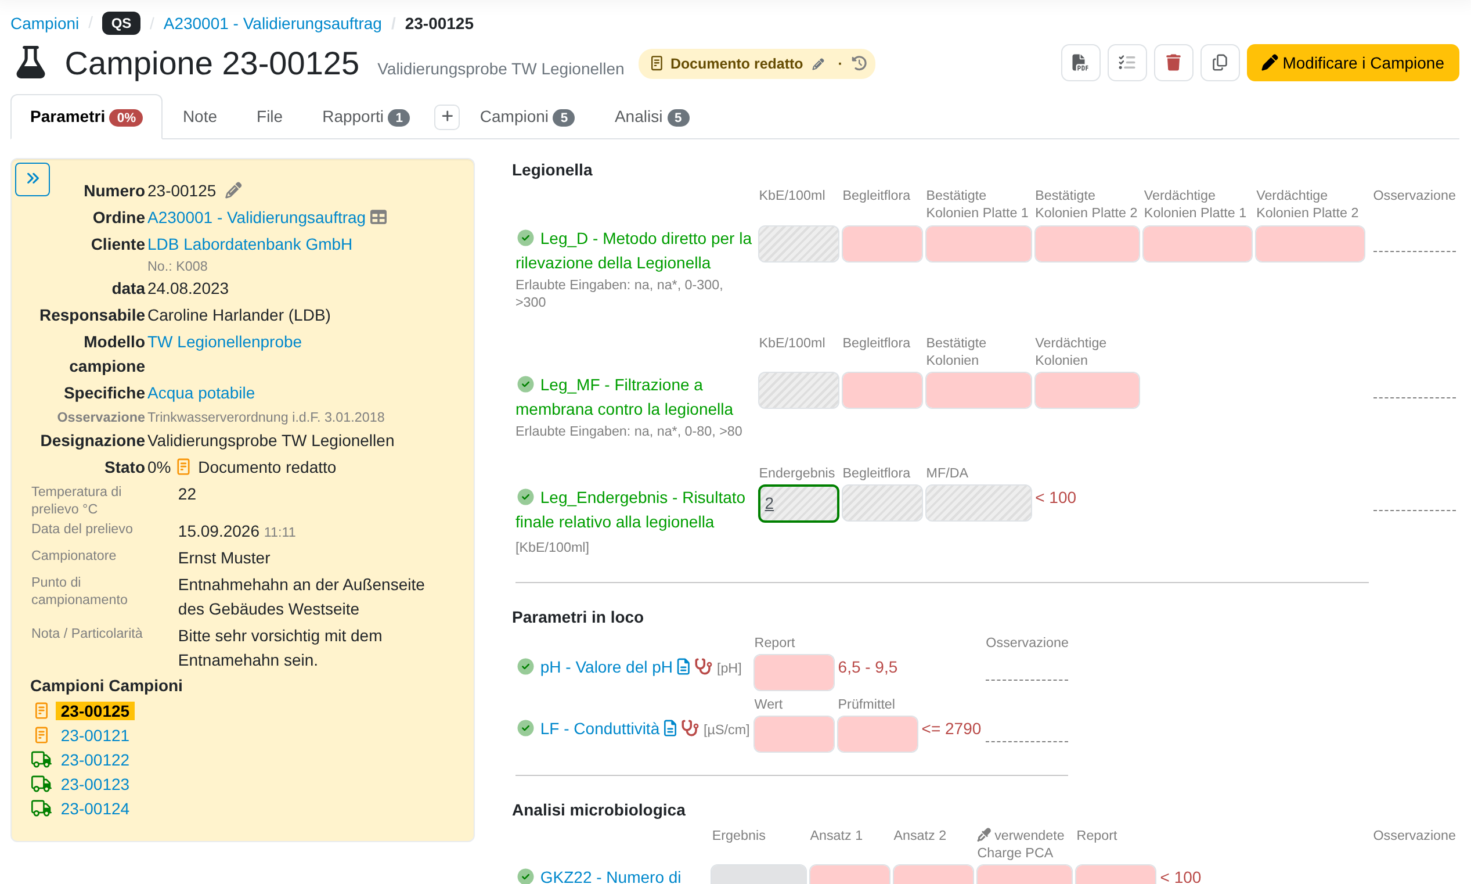Screen dimensions: 1471x884
Task: Toggle green check for Leg_MF parameter
Action: (x=525, y=384)
